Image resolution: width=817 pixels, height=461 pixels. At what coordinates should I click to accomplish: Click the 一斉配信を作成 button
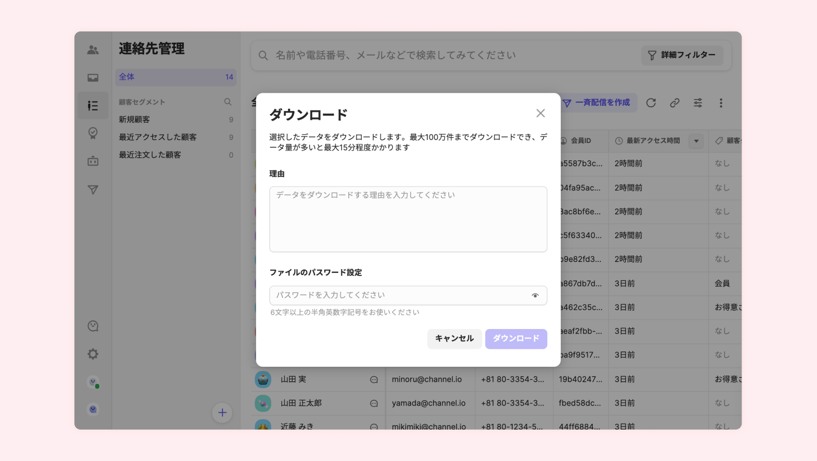point(598,103)
